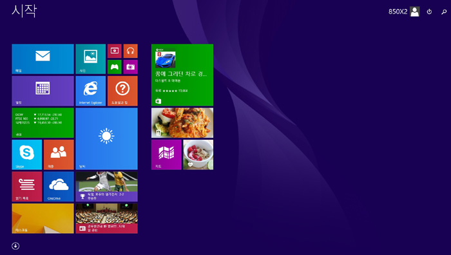
Task: Open the Finance stocks tile showing DOW
Action: point(43,123)
